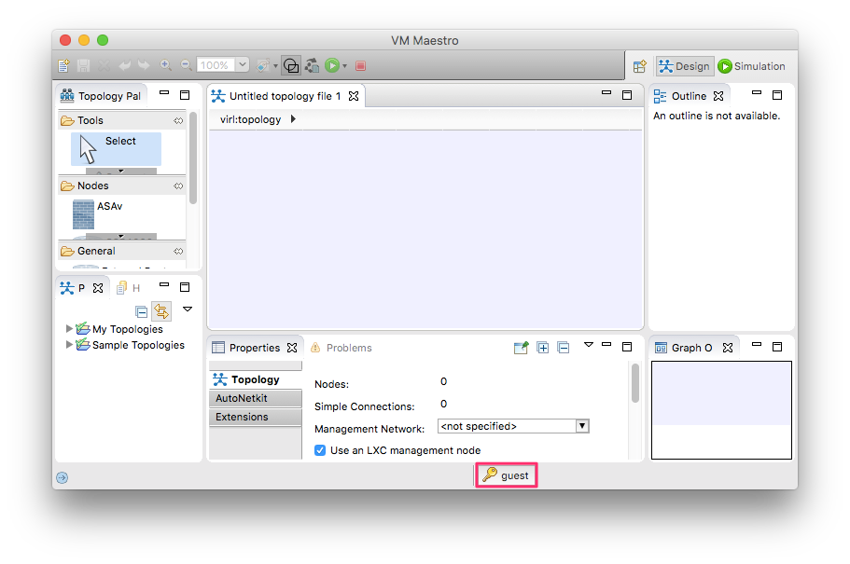
Task: Choose the Select arrow tool
Action: [116, 149]
